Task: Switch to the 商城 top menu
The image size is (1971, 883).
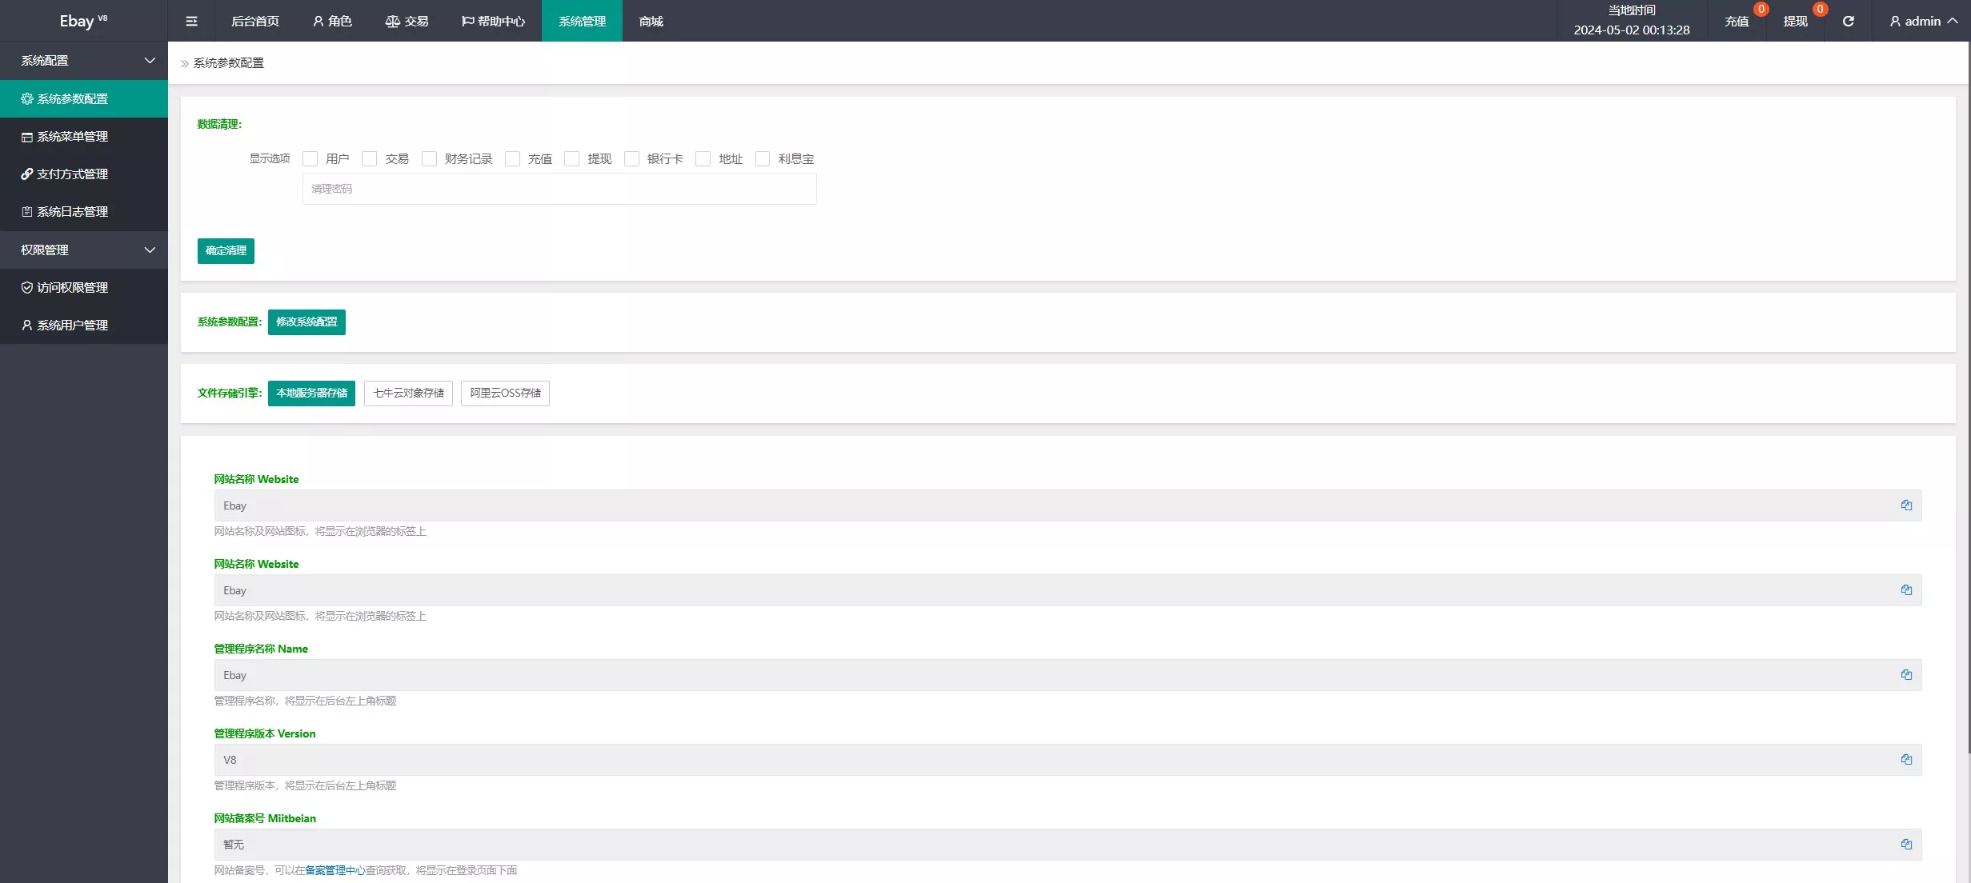Action: (651, 22)
